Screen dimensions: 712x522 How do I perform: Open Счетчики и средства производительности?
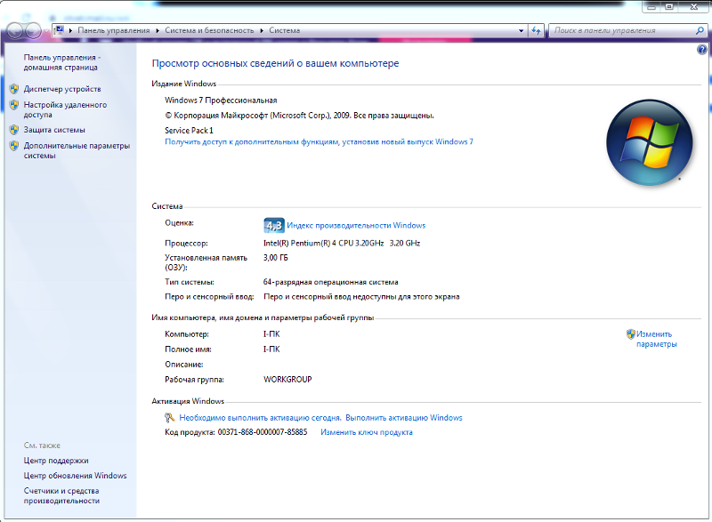(61, 495)
